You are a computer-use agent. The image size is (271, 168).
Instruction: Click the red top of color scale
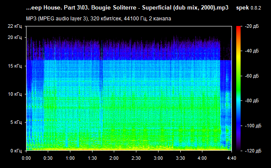point(238,28)
